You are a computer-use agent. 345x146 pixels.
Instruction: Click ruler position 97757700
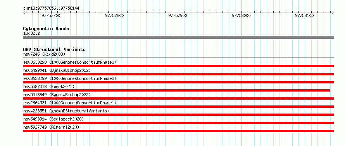click(51, 15)
